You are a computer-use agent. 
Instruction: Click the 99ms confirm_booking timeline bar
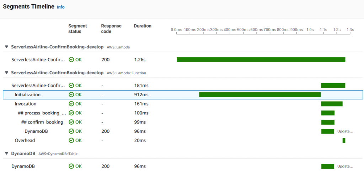pos(328,122)
